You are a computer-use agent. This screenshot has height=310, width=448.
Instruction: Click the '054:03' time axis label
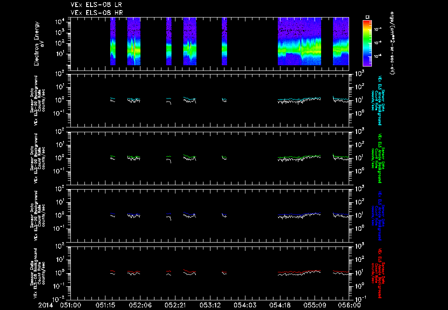245,306
